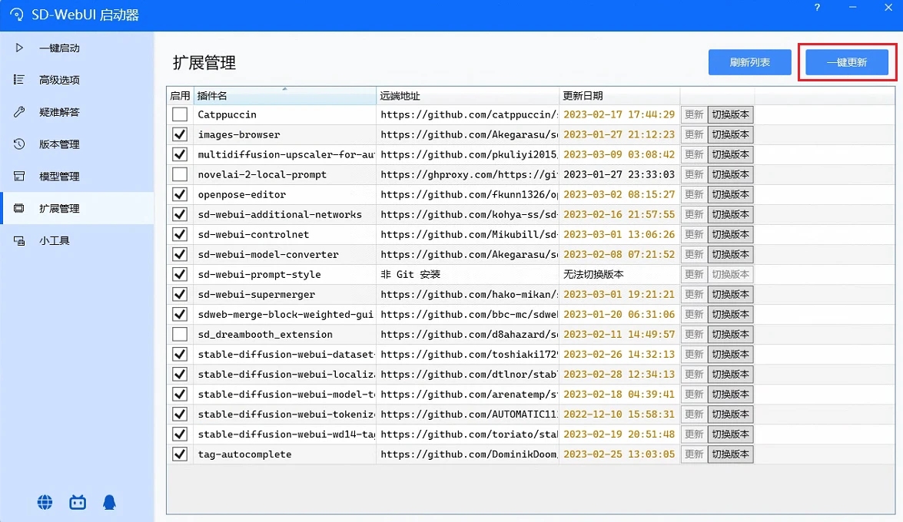Click the globe icon at bottom left
Screen dimensions: 903x522
(x=45, y=501)
